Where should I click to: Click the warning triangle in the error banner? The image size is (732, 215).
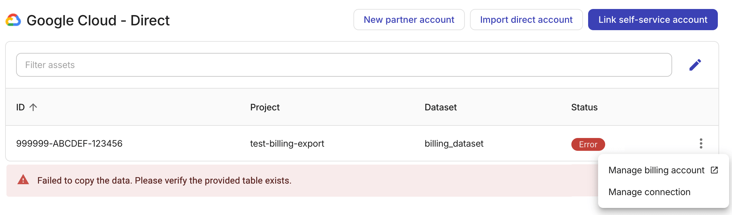pos(23,180)
